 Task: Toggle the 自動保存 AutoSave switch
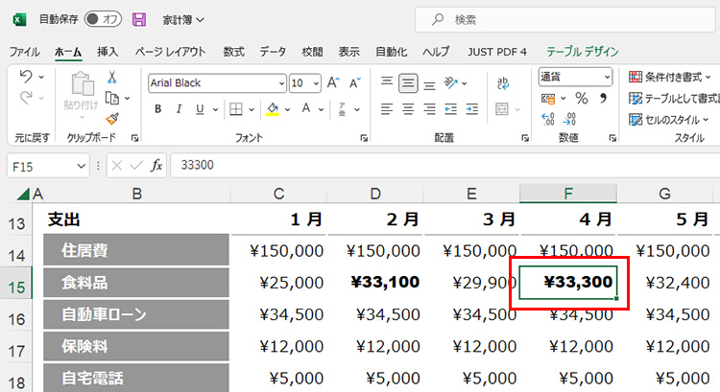(102, 19)
